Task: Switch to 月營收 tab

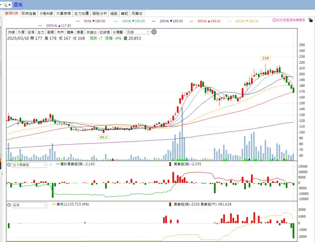Action: click(x=137, y=14)
